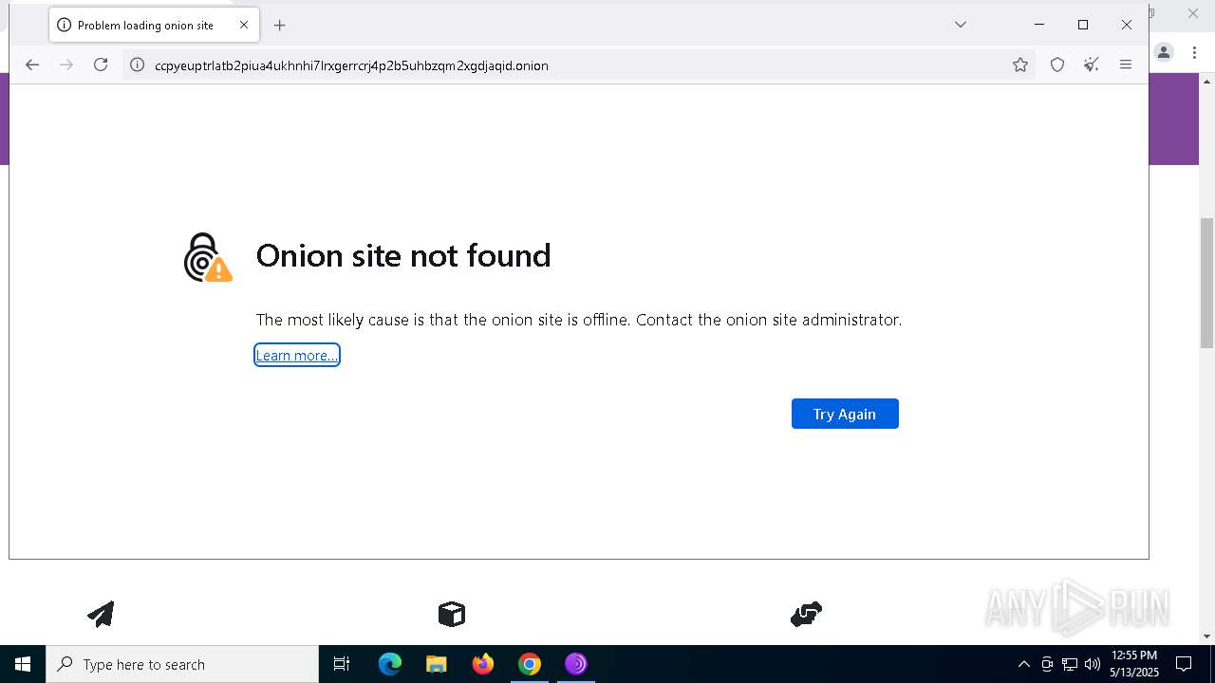Open File Explorer from the taskbar
1215x683 pixels.
click(436, 664)
